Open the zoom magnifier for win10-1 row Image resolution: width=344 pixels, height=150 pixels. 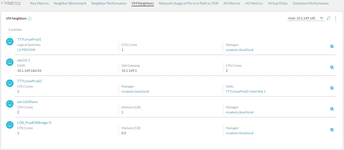pos(332,67)
